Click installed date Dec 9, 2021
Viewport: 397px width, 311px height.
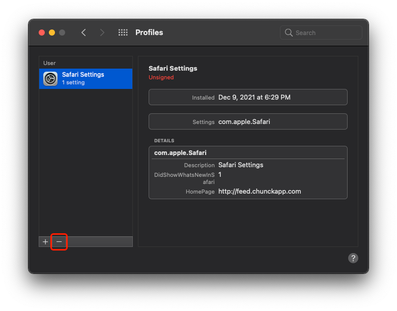(x=254, y=98)
